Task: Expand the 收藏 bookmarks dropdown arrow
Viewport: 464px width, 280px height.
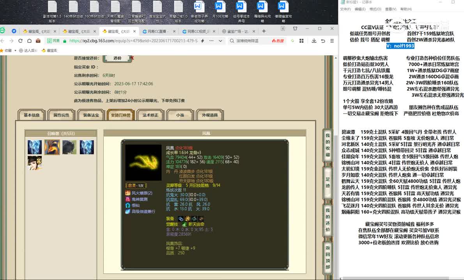Action: pos(15,51)
